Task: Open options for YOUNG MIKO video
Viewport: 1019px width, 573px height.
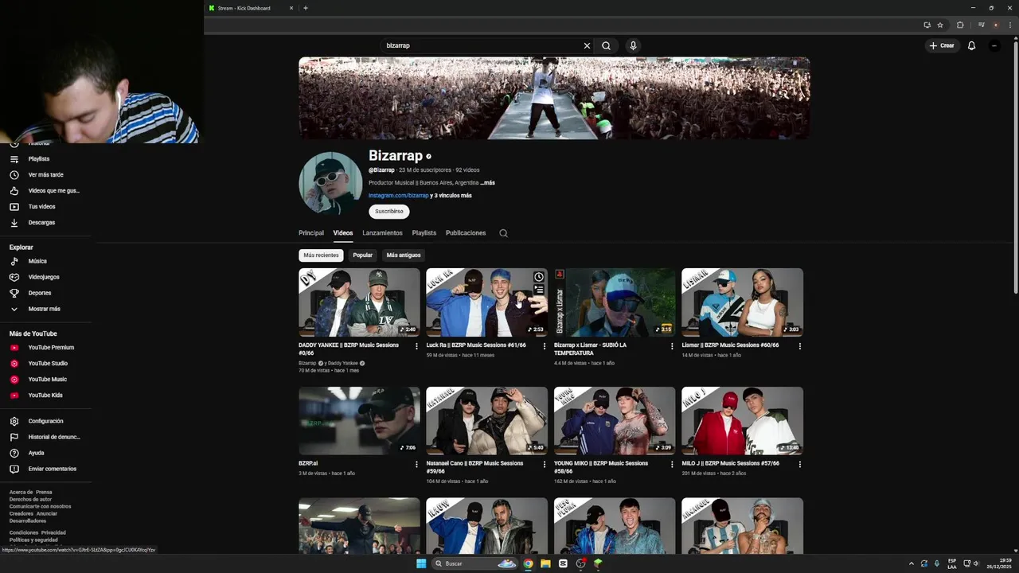Action: coord(672,464)
